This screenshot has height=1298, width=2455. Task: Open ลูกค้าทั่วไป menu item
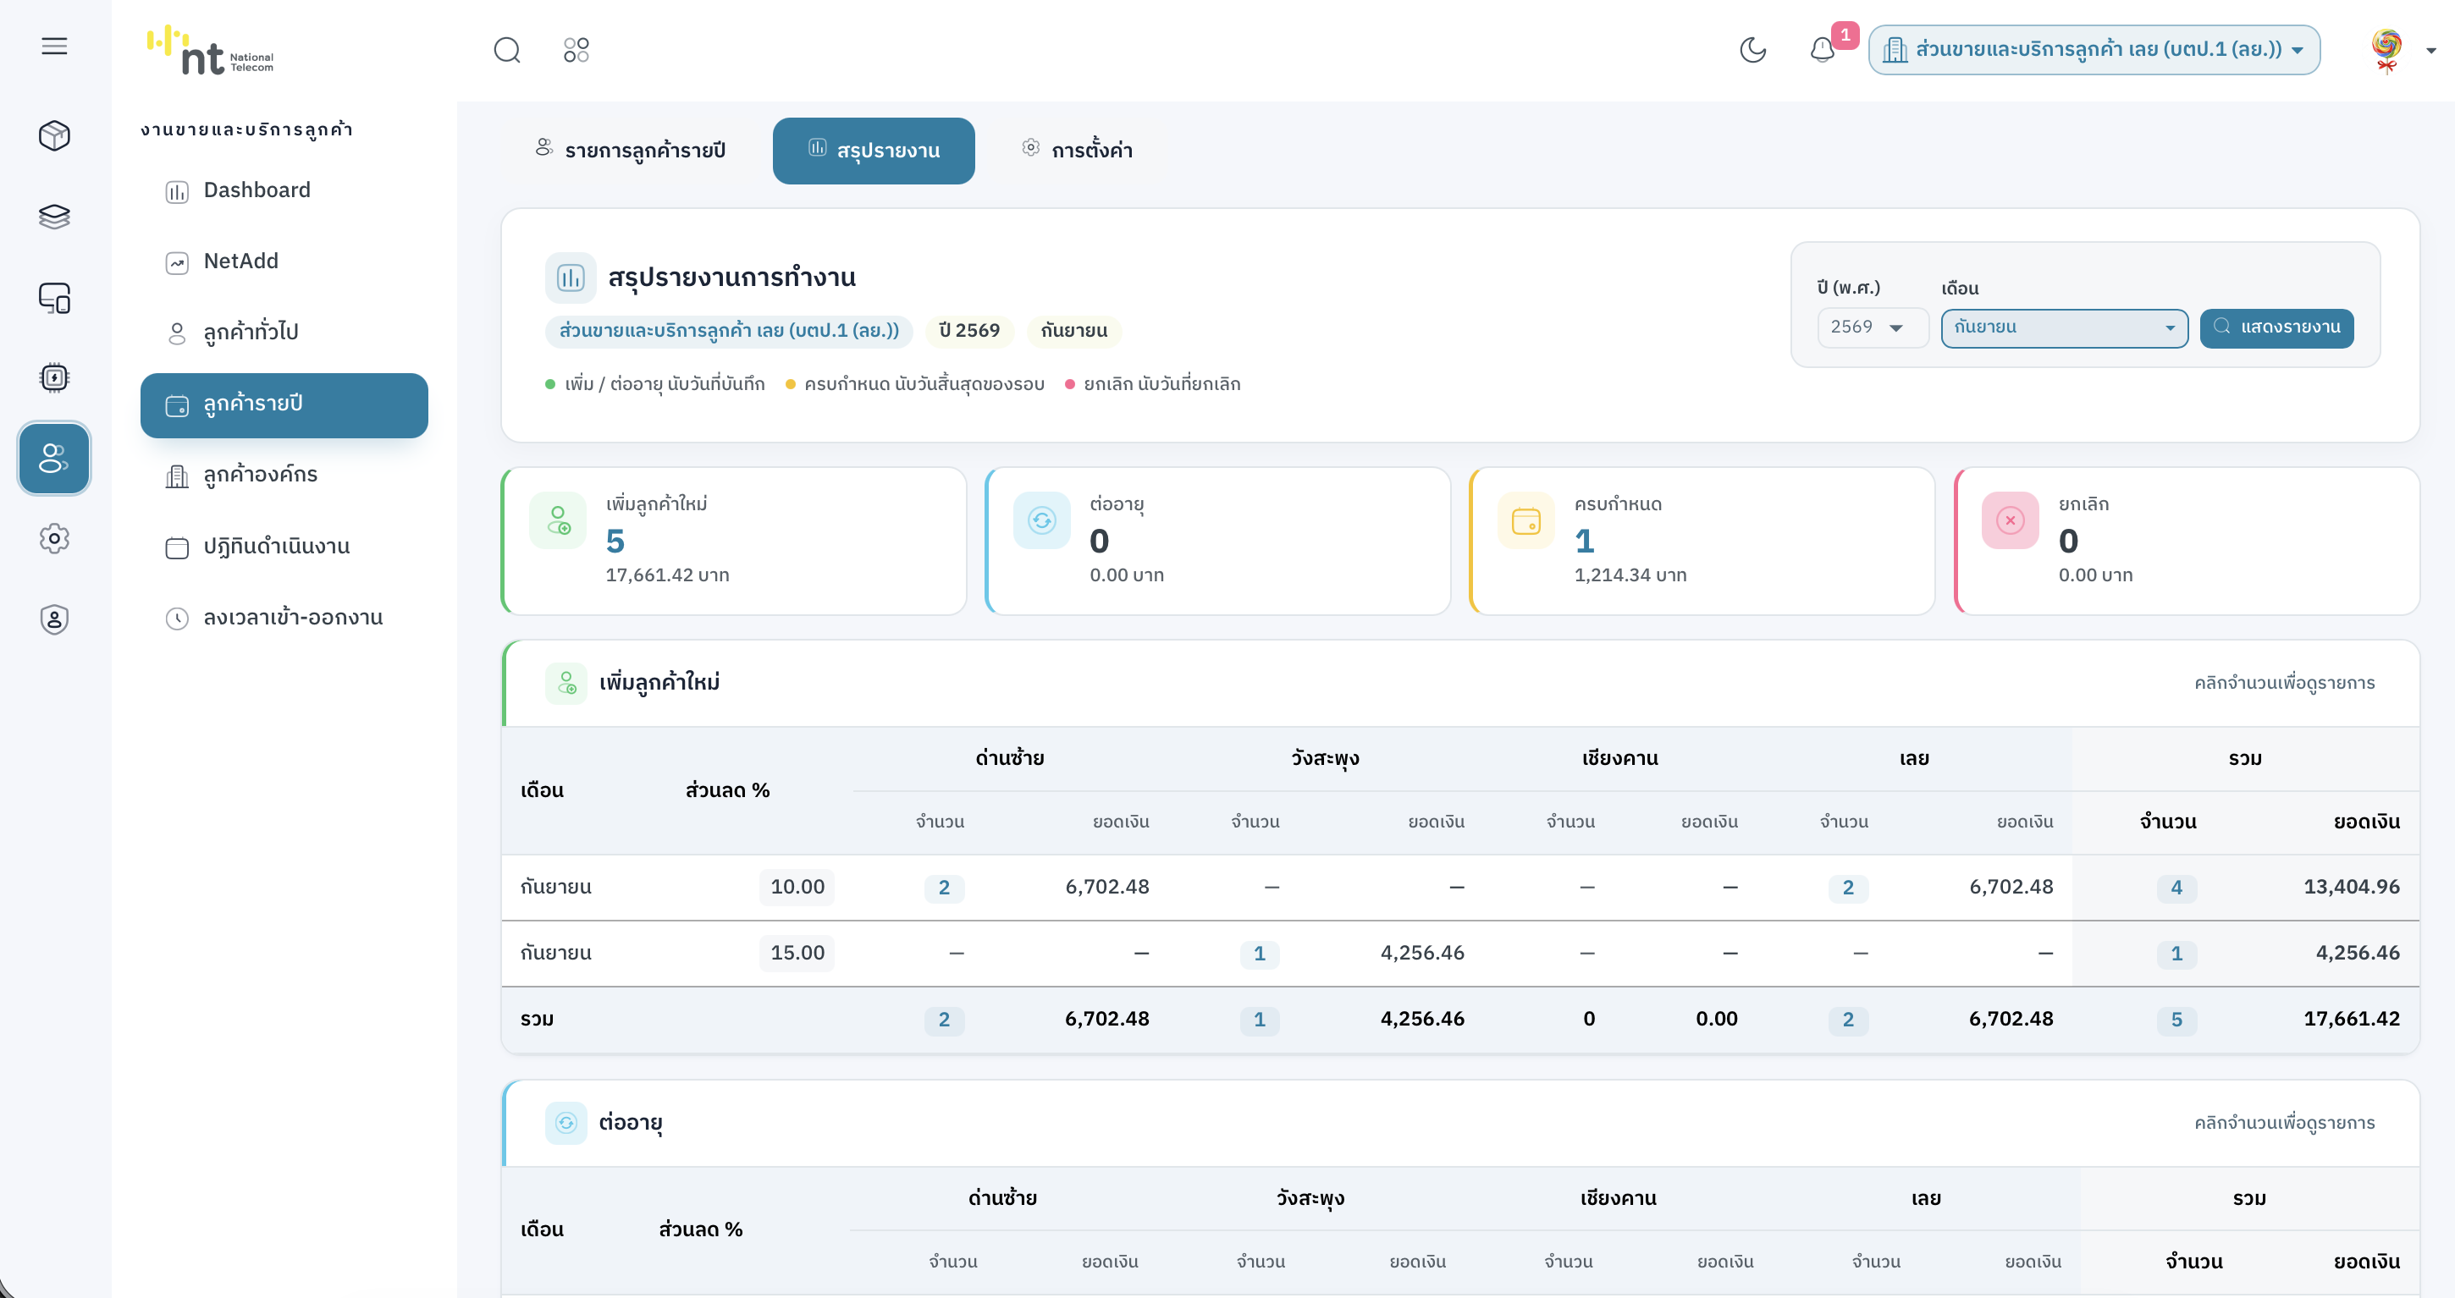pos(284,333)
